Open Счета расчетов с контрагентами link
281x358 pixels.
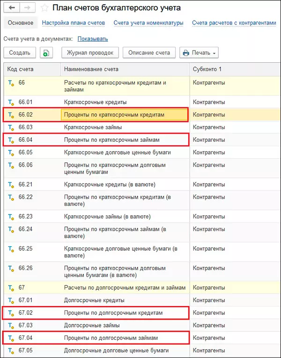(235, 23)
